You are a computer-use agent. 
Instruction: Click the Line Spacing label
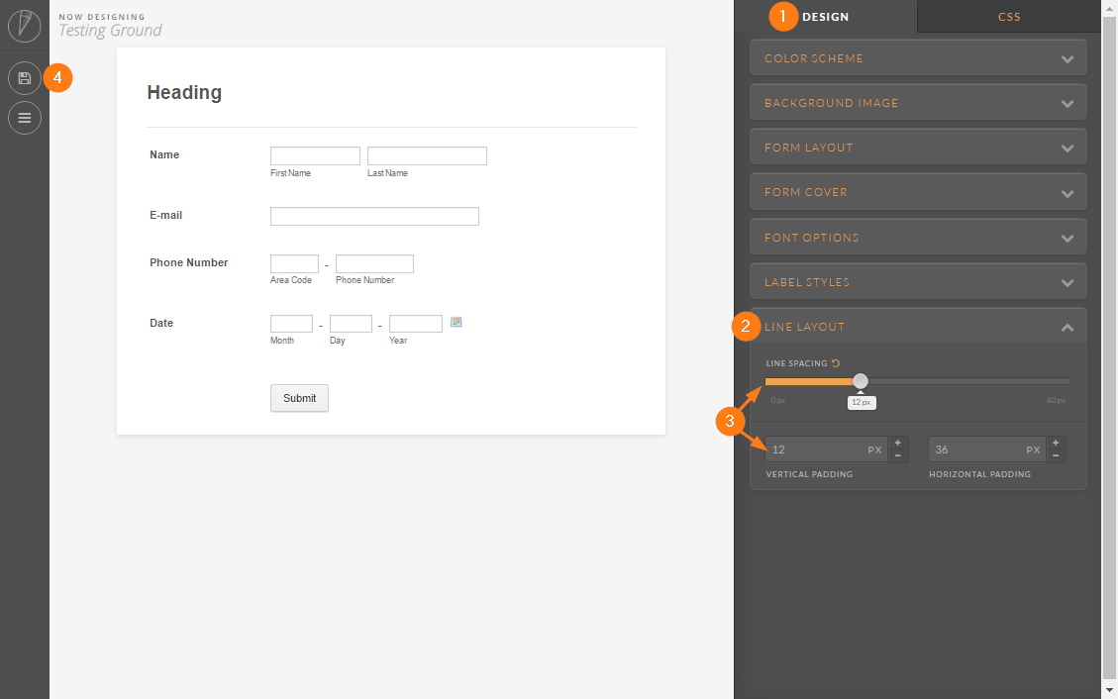coord(796,363)
